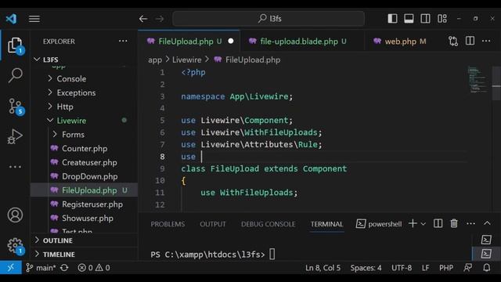This screenshot has height=282, width=501.
Task: Kill terminal using the trash icon
Action: (x=454, y=223)
